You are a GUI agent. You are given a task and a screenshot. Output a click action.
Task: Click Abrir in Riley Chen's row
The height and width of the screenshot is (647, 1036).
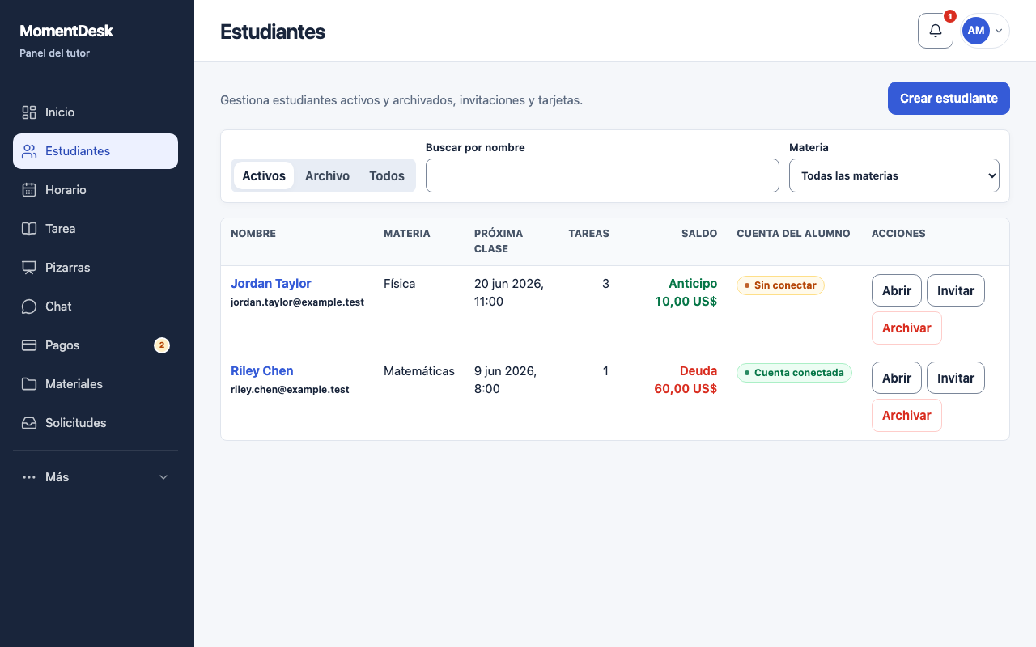[x=897, y=378]
